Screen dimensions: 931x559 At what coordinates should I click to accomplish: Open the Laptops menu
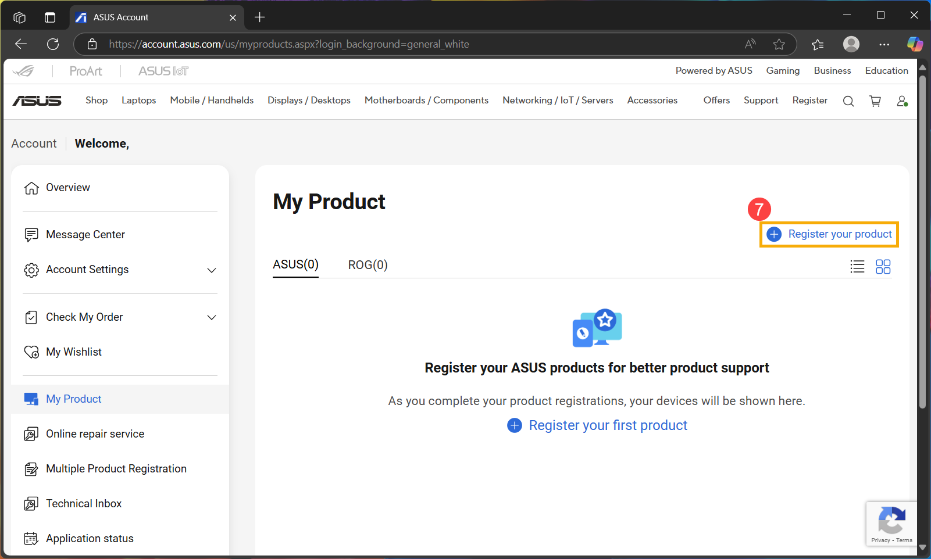tap(139, 101)
